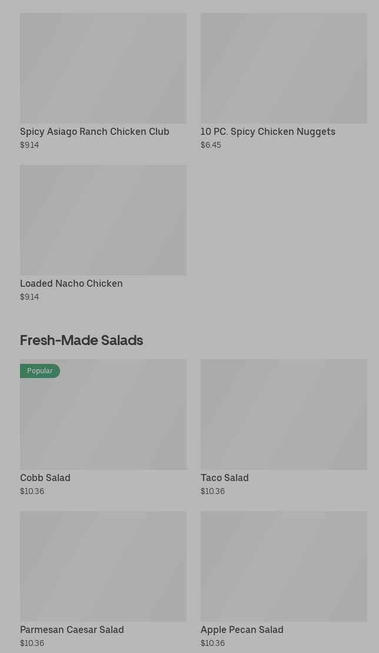Click the Spicy Asiago Ranch Chicken Club title
Viewport: 379px width, 653px height.
(x=95, y=131)
